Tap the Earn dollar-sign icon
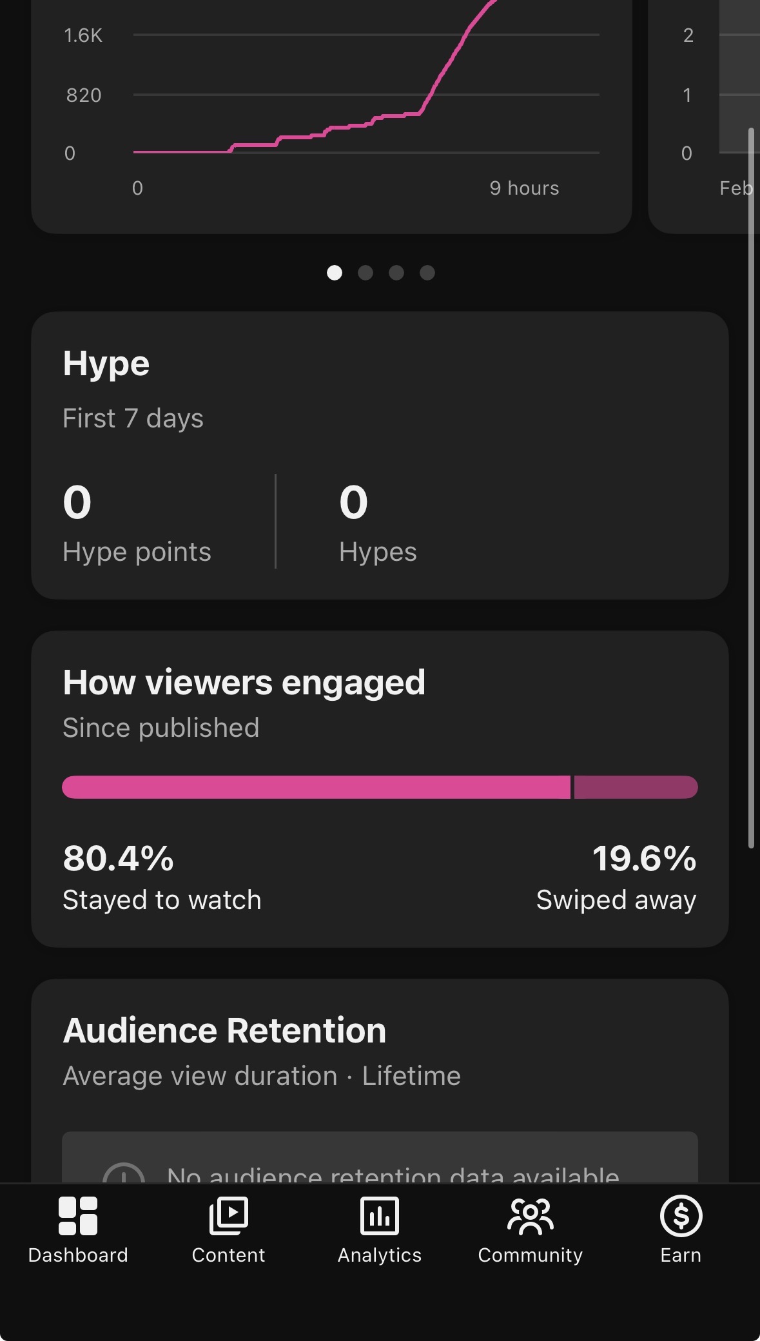The height and width of the screenshot is (1341, 760). pyautogui.click(x=681, y=1216)
